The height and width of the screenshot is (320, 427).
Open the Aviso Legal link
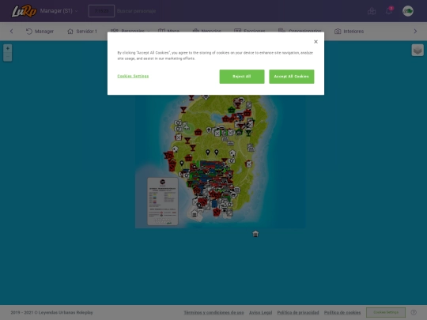(x=261, y=312)
